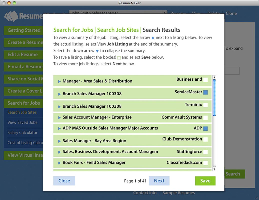Click the results list scrollbar down arrow
The height and width of the screenshot is (200, 259).
214,169
